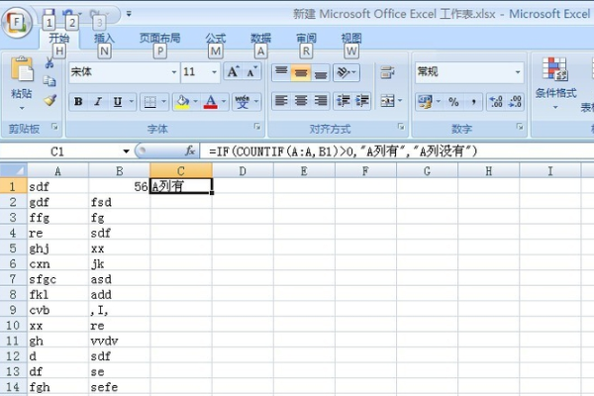Select the Format Painter brush
The height and width of the screenshot is (396, 594).
click(49, 100)
